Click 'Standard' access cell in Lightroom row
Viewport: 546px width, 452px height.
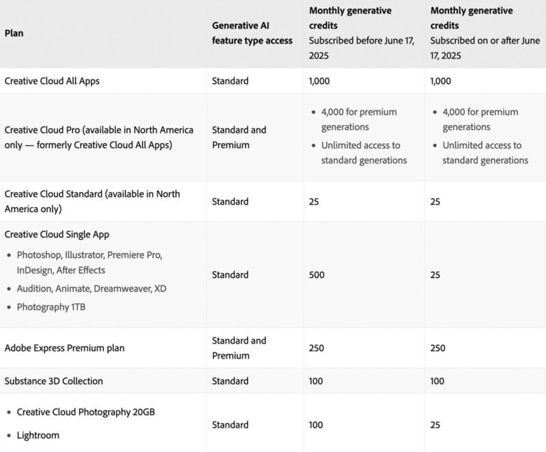pyautogui.click(x=230, y=425)
